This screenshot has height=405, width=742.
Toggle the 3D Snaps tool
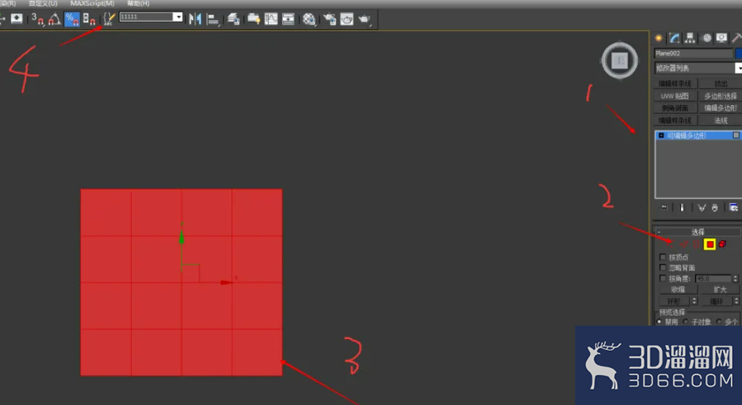[37, 19]
